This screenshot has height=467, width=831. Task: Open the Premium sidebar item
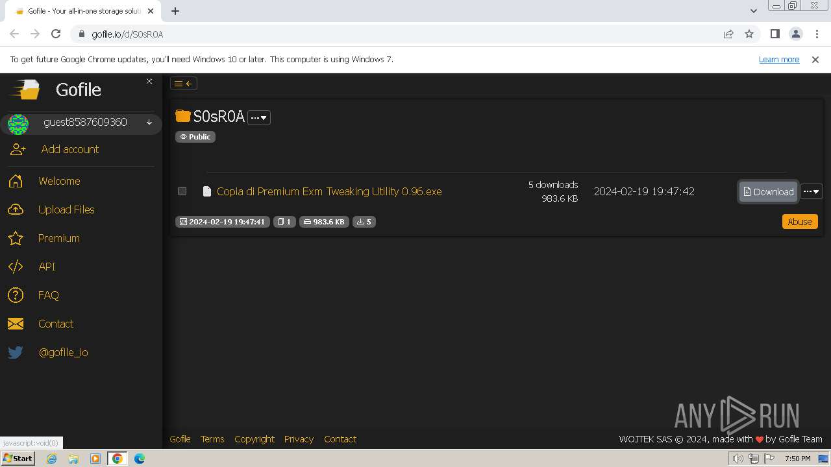(x=58, y=238)
